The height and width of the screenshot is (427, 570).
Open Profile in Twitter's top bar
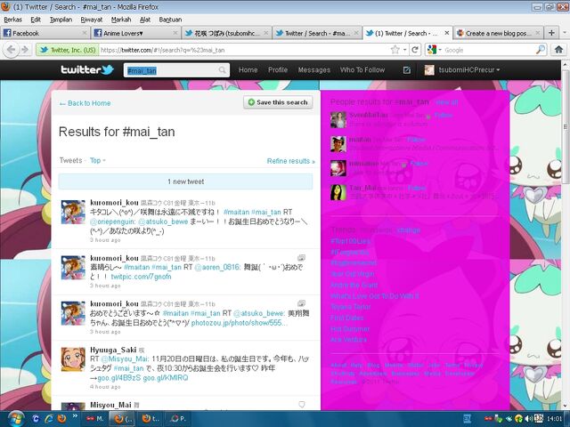click(278, 69)
